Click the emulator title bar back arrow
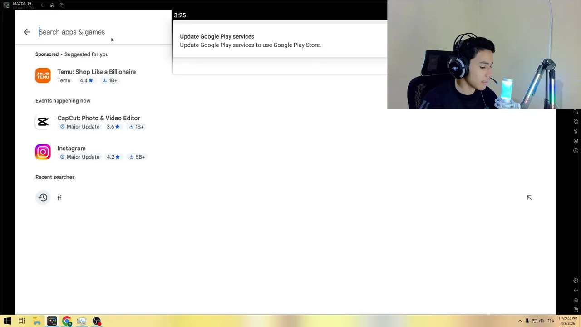 43,5
